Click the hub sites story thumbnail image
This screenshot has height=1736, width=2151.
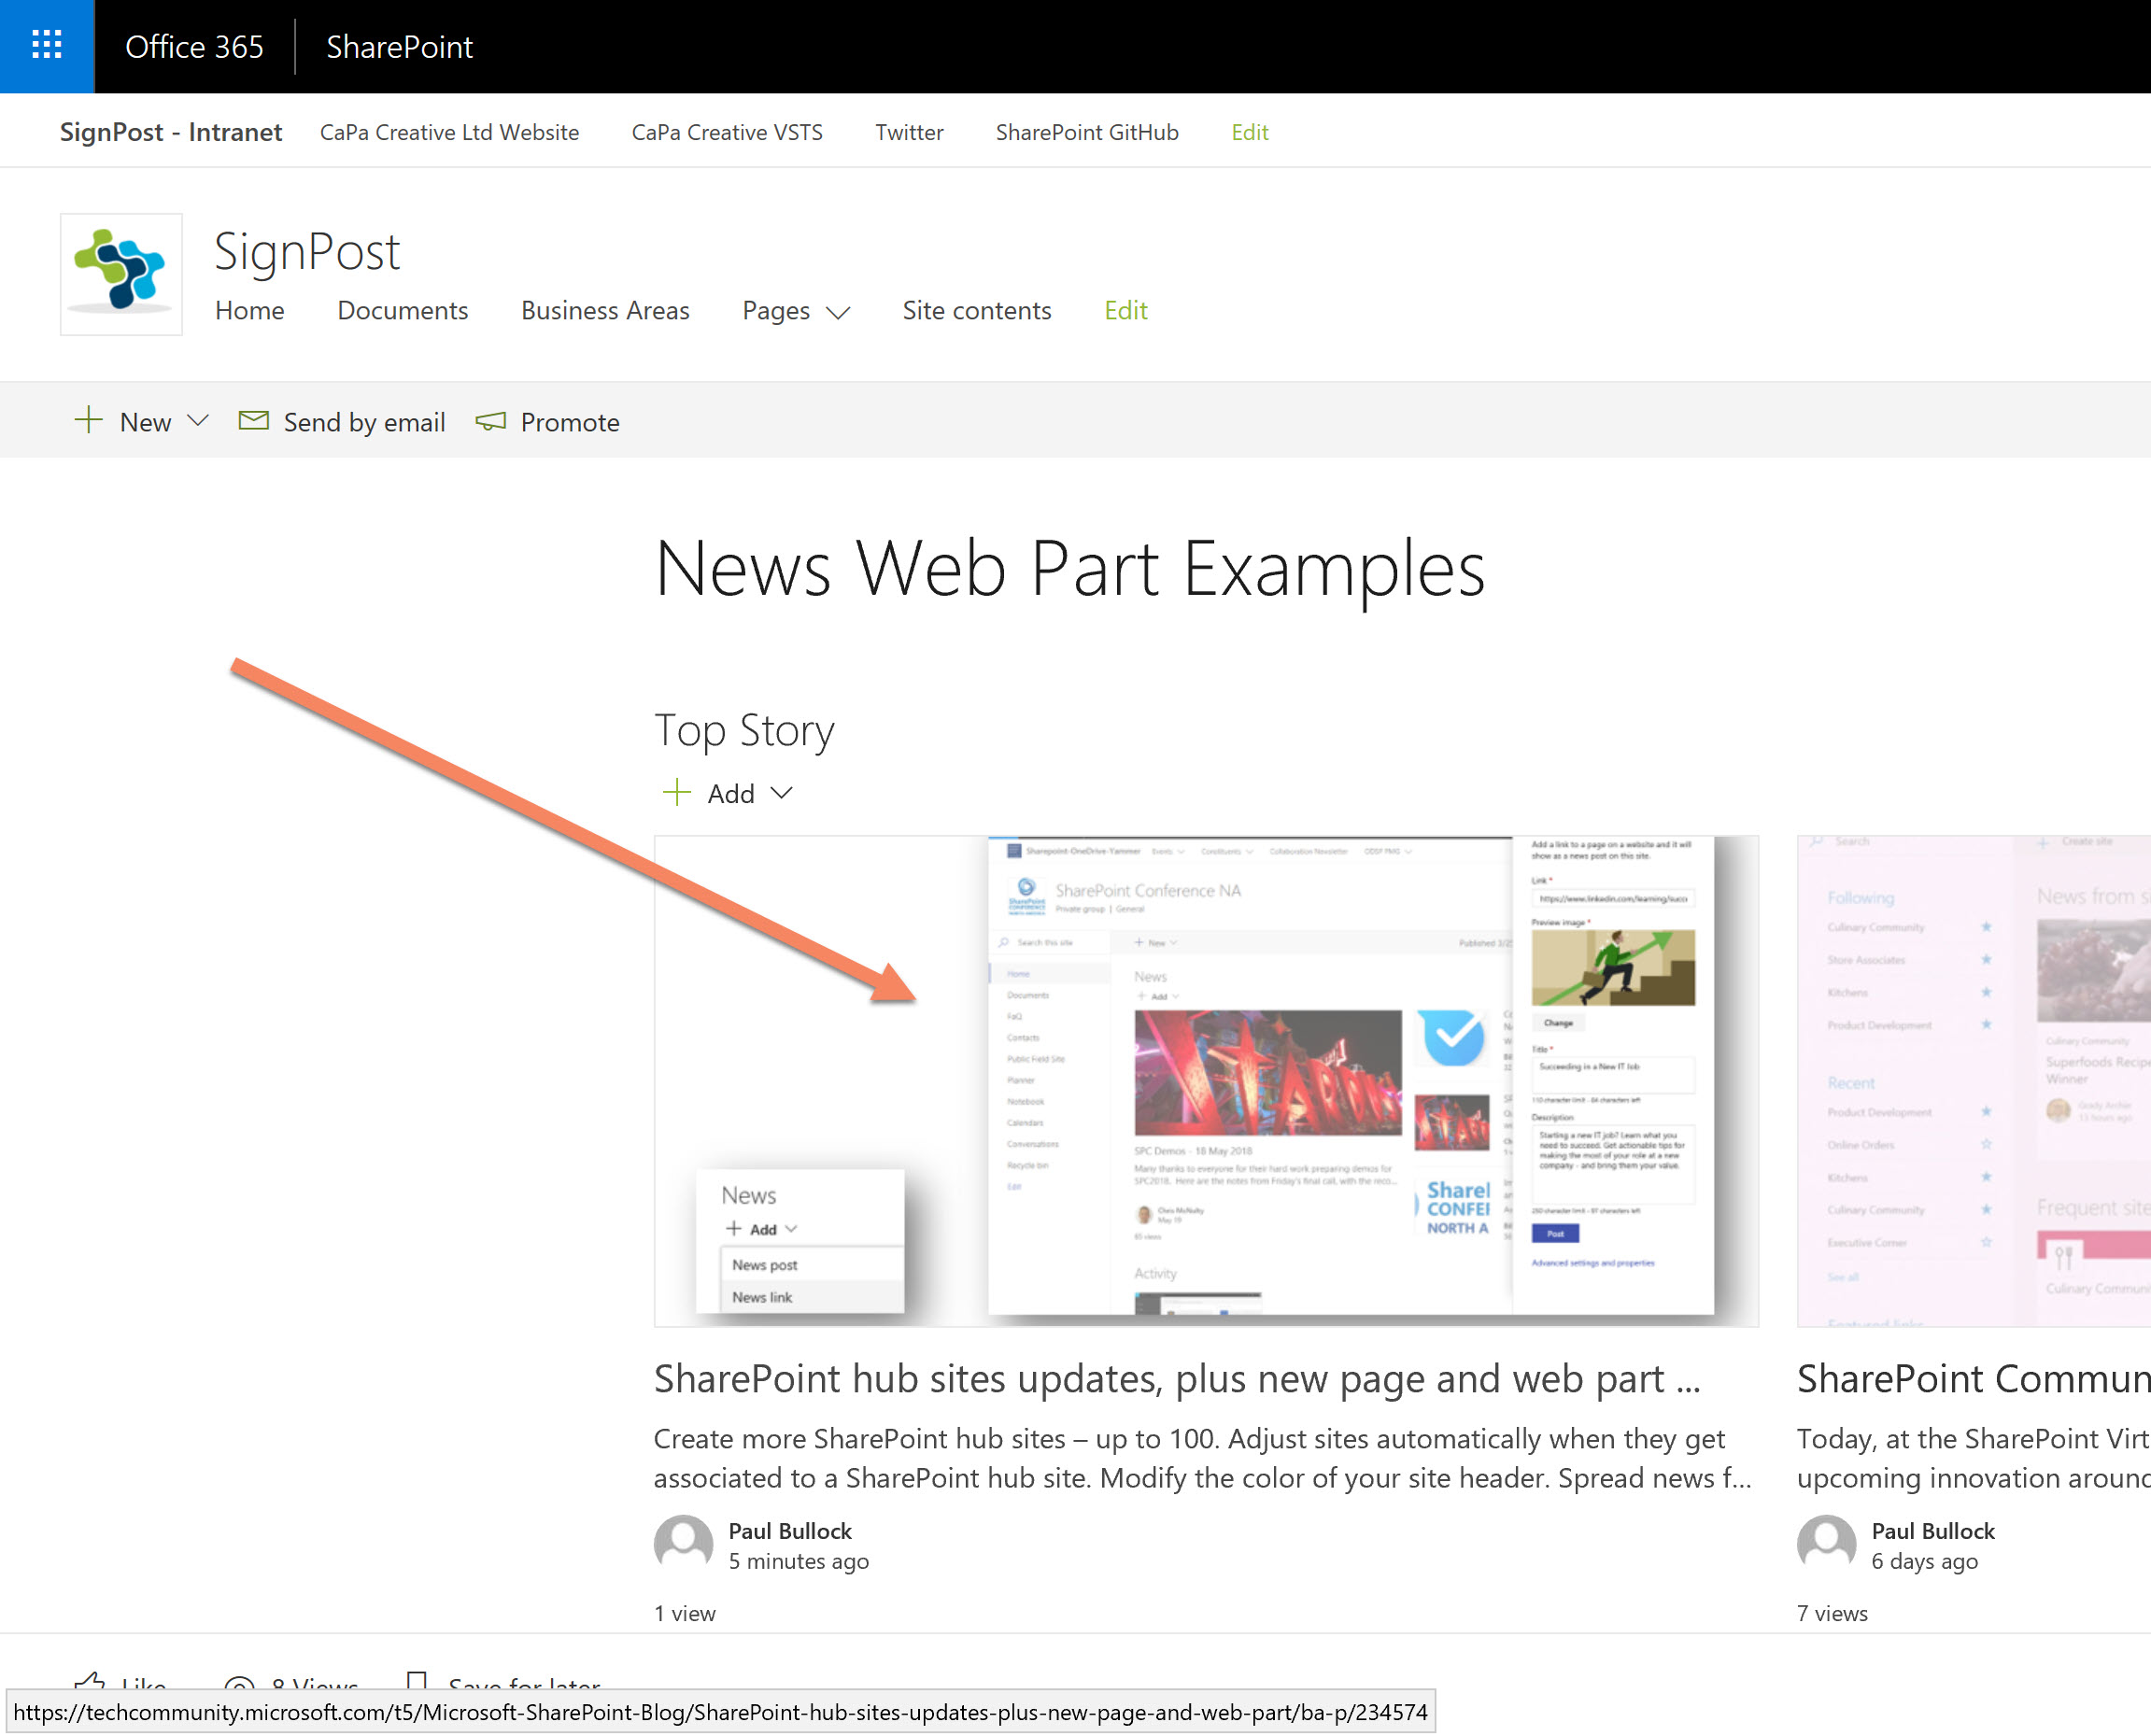[x=1205, y=1080]
